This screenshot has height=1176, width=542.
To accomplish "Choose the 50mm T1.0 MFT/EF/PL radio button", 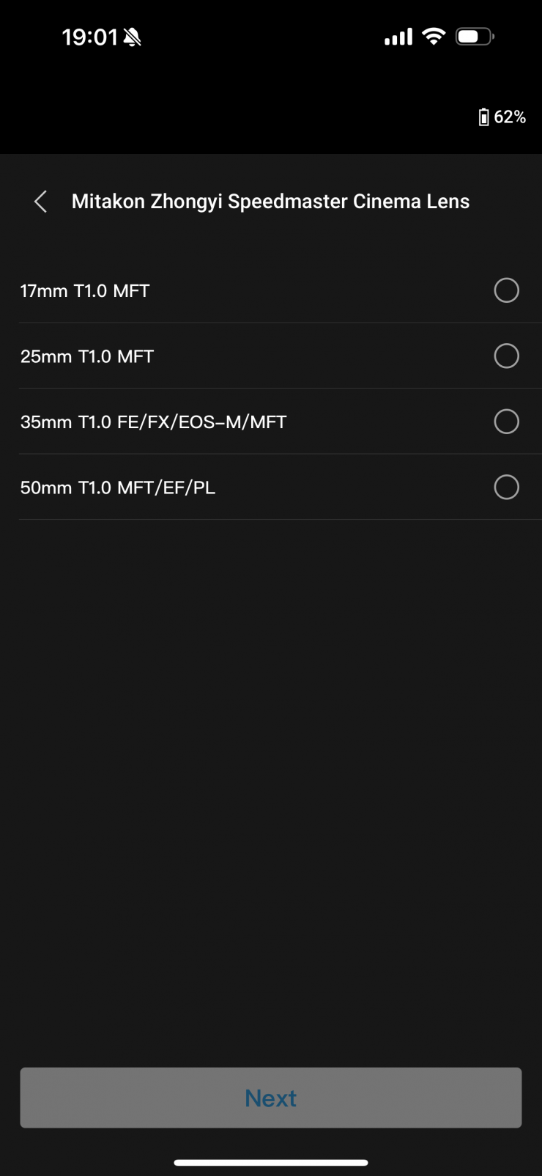I will (506, 487).
